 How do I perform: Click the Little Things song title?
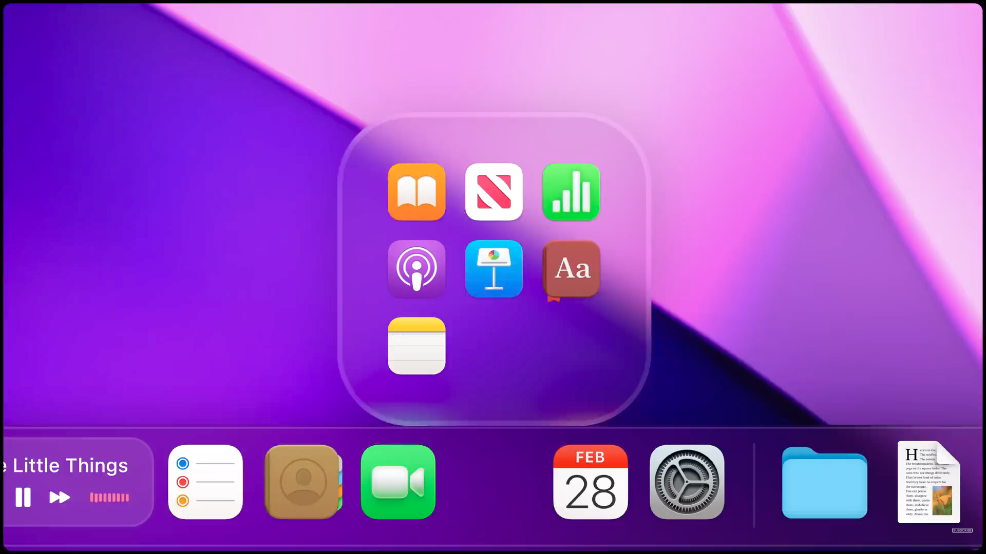[x=69, y=465]
